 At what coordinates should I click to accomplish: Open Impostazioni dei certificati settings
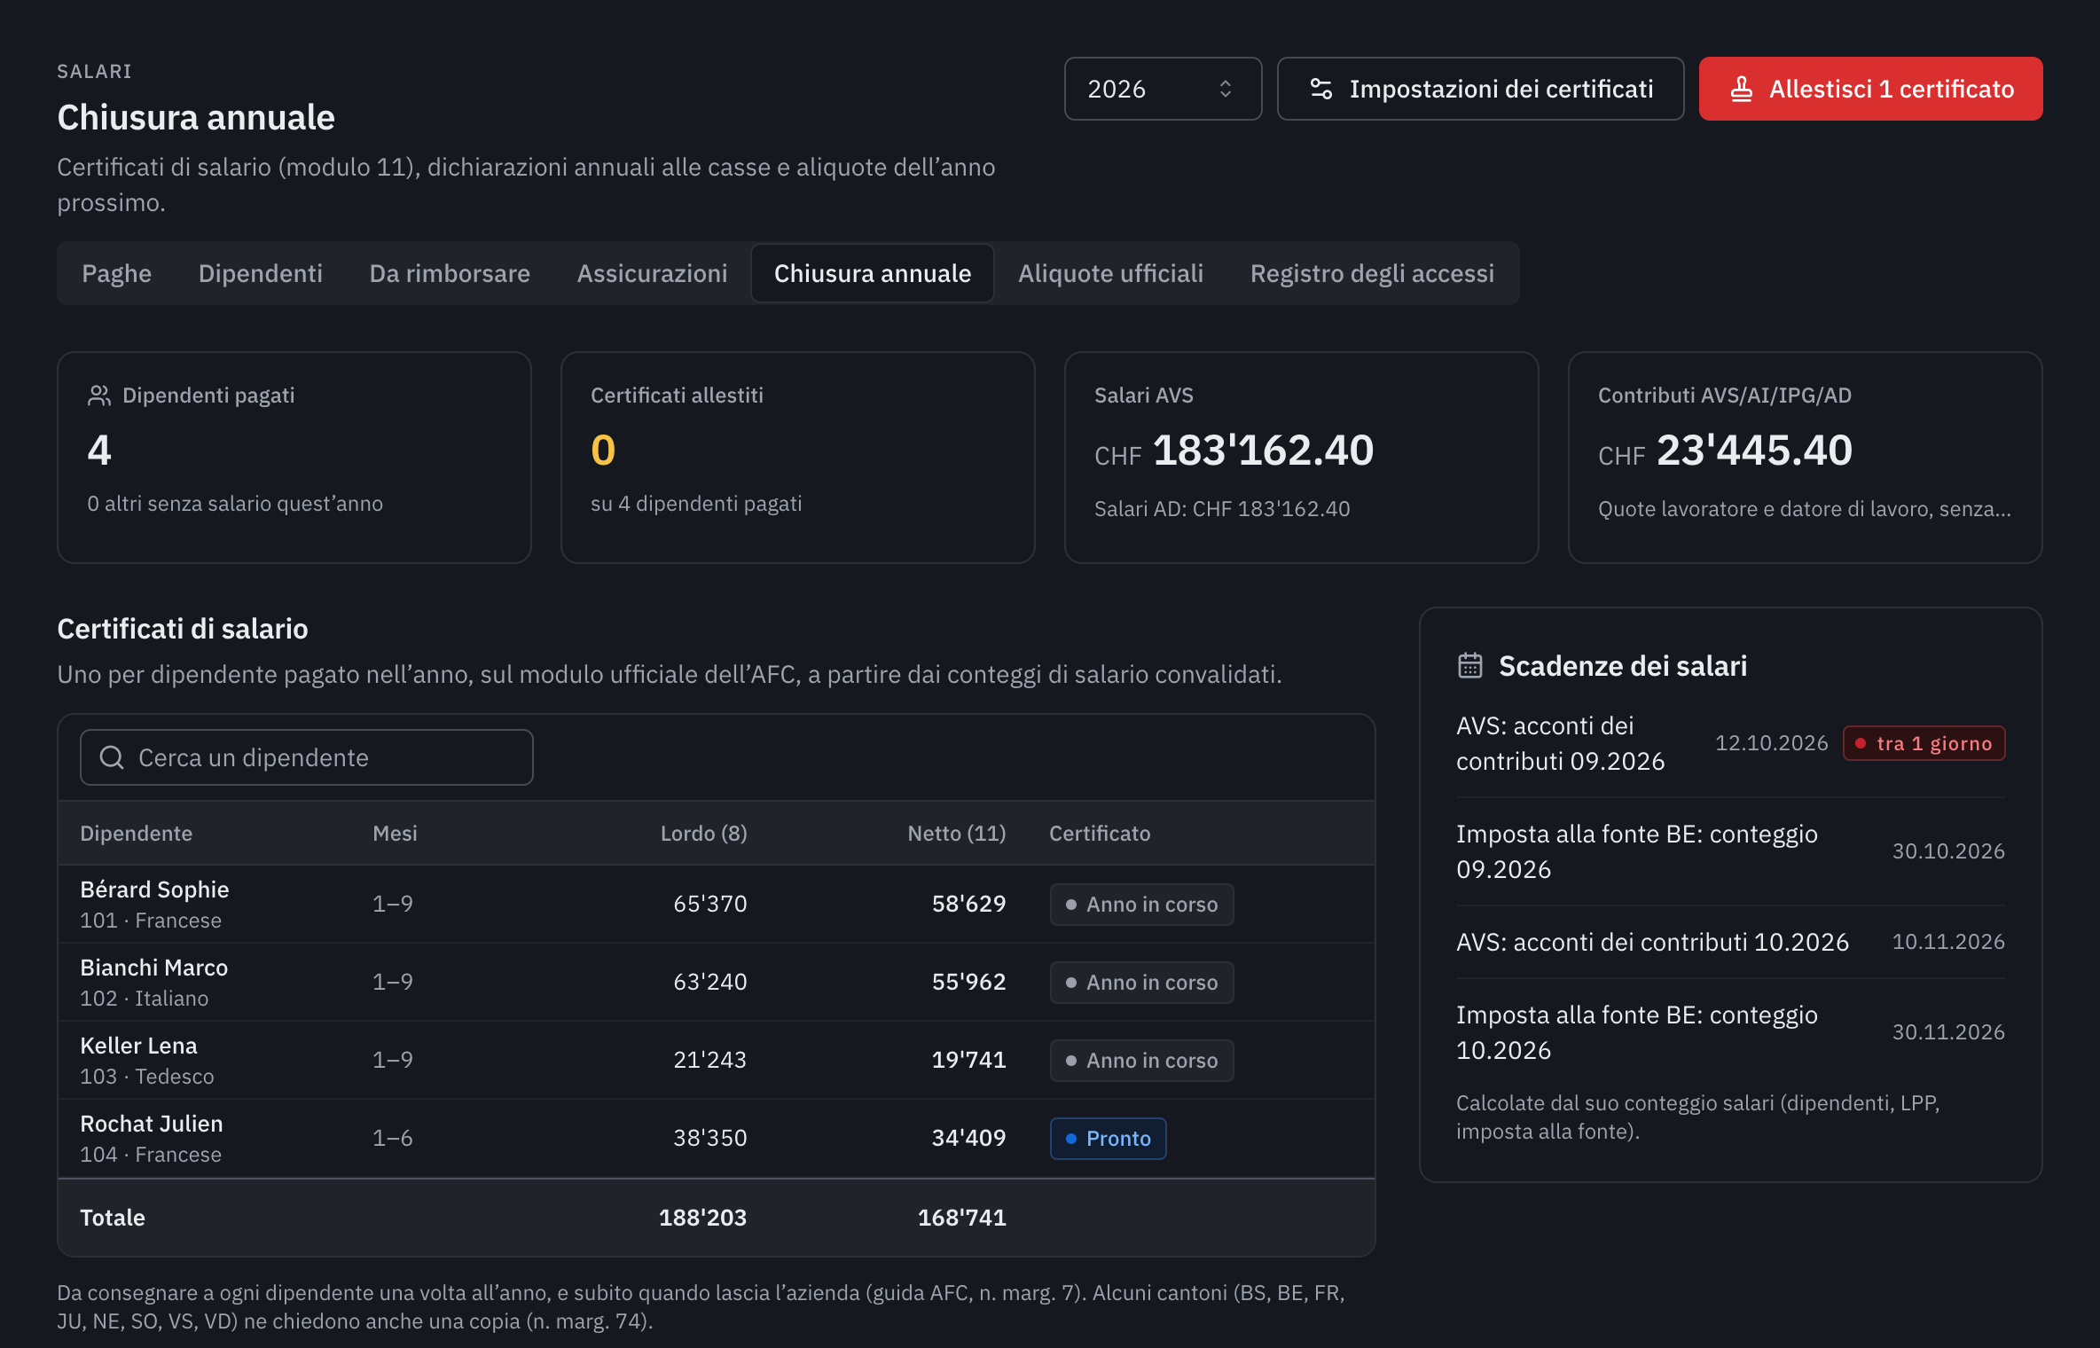[x=1480, y=89]
